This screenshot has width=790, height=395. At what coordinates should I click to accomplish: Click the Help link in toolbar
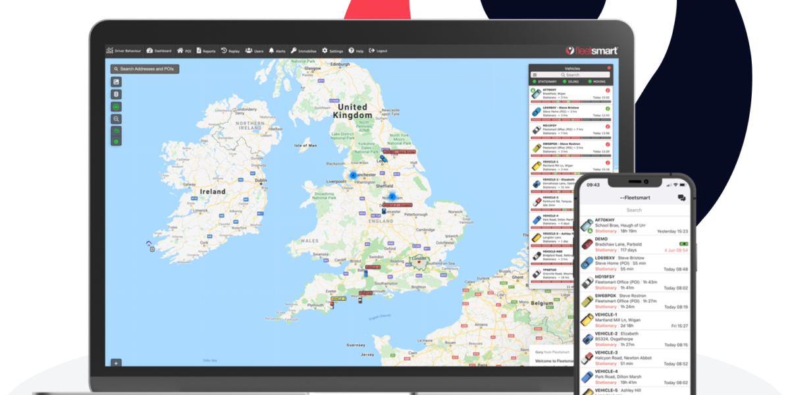click(x=355, y=51)
